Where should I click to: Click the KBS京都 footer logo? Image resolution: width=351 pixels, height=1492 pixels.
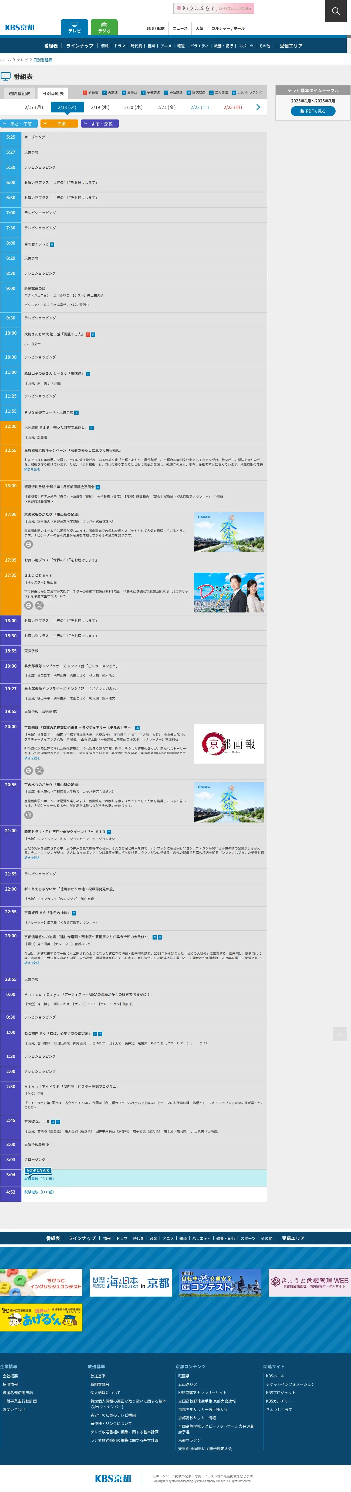[x=113, y=1479]
